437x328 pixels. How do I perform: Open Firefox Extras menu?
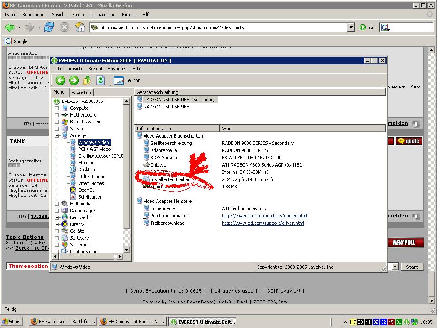coord(129,15)
